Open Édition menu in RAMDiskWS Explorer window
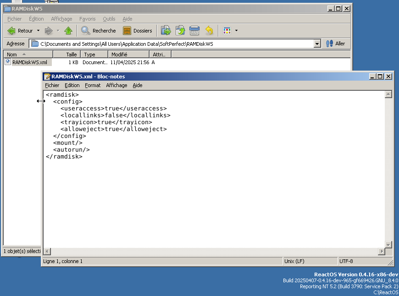The height and width of the screenshot is (296, 399). [36, 19]
